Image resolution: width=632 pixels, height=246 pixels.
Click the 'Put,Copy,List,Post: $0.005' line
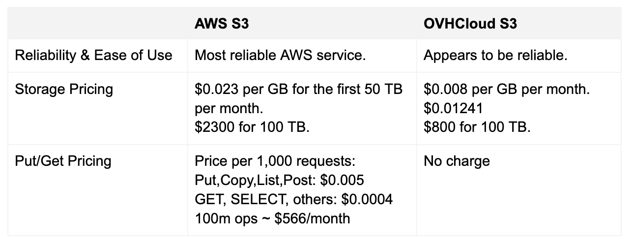click(x=279, y=180)
